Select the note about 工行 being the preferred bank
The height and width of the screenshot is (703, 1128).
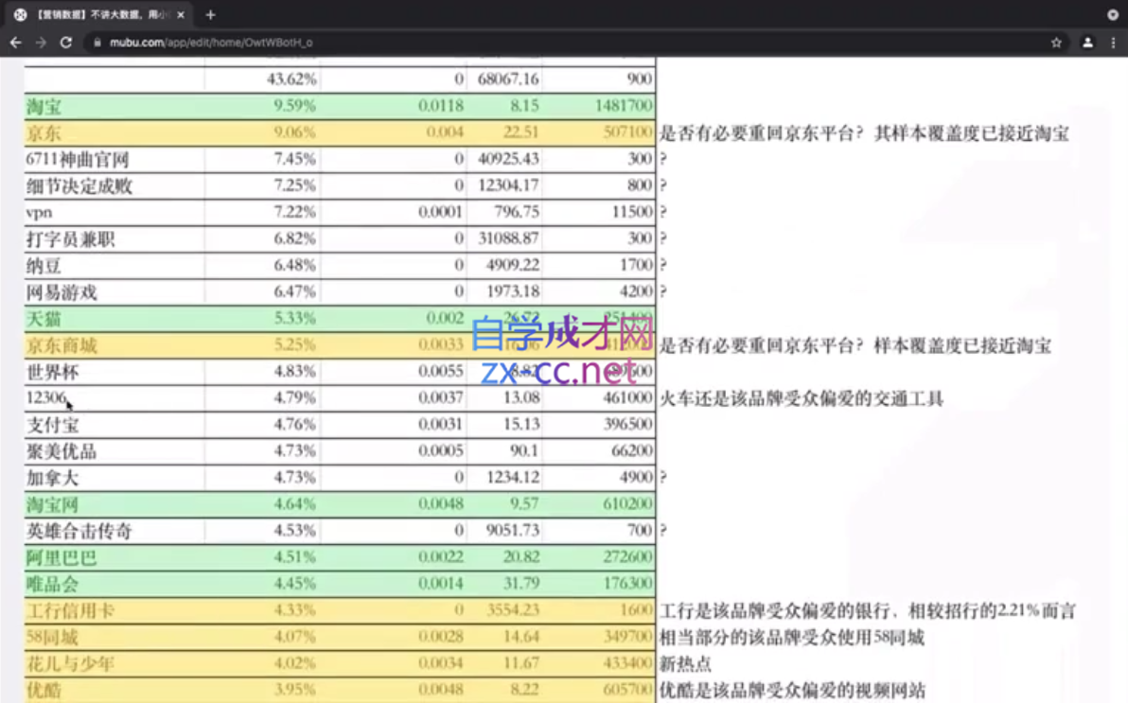click(868, 611)
